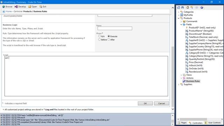Click the new controller icon in explorer toolbar
This screenshot has height=126, width=224.
(192, 7)
